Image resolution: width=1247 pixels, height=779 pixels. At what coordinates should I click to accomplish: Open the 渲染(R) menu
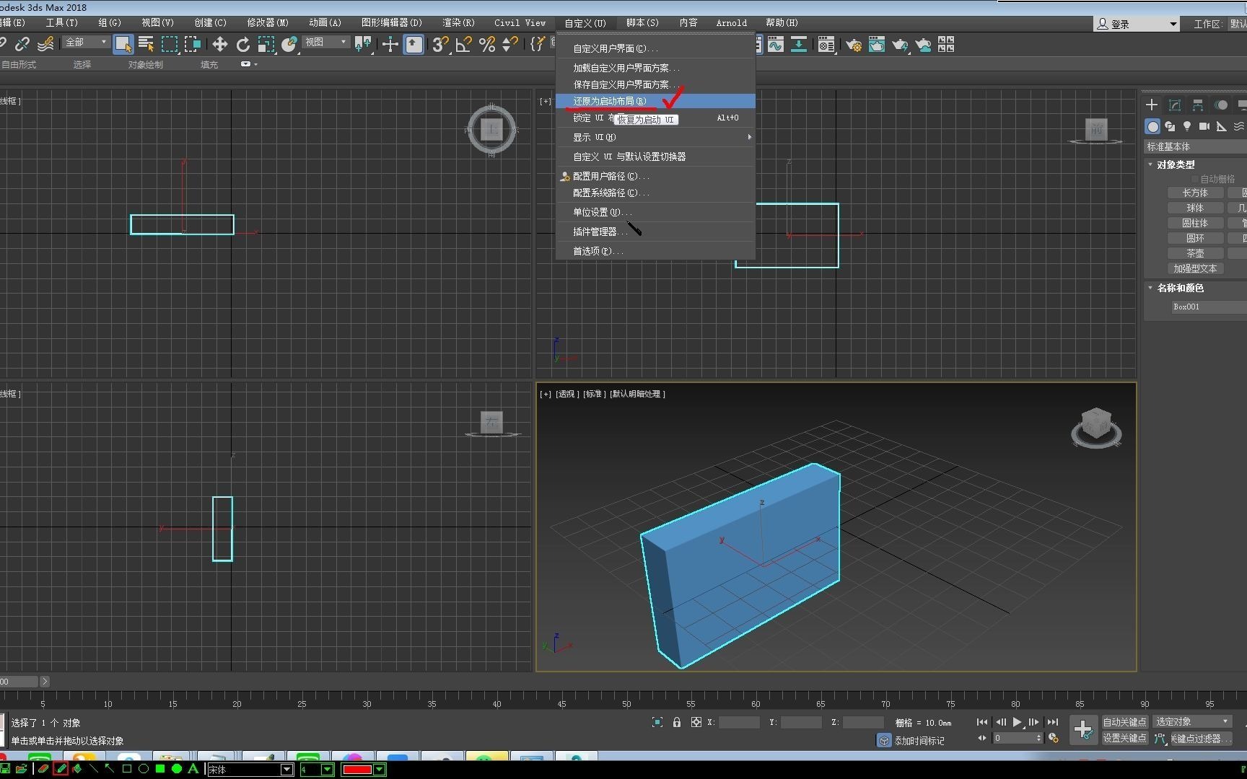pyautogui.click(x=458, y=22)
